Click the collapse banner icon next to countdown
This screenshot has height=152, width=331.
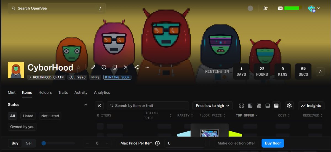pos(320,71)
